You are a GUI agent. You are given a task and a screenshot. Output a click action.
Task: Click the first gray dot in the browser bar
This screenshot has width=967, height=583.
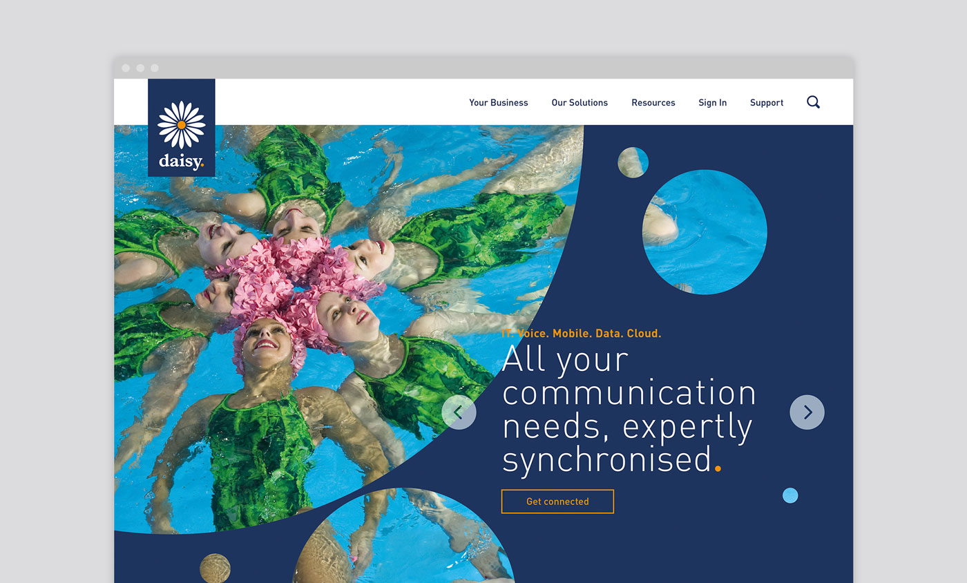tap(126, 68)
